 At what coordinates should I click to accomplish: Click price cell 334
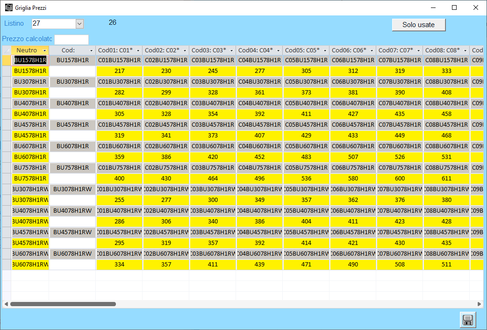click(119, 265)
